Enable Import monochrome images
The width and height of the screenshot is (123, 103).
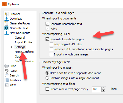(51, 54)
